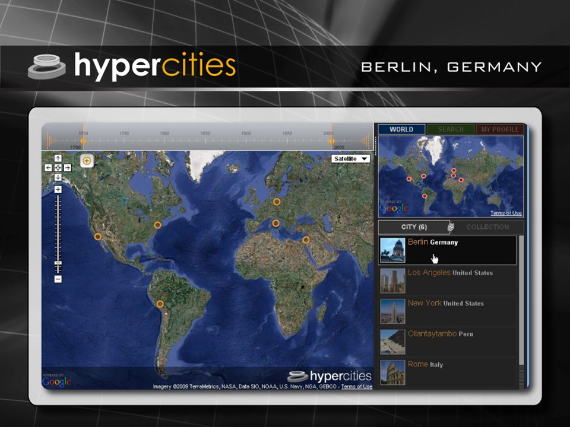Image resolution: width=570 pixels, height=427 pixels.
Task: Click the city list scrollbar
Action: 521,300
